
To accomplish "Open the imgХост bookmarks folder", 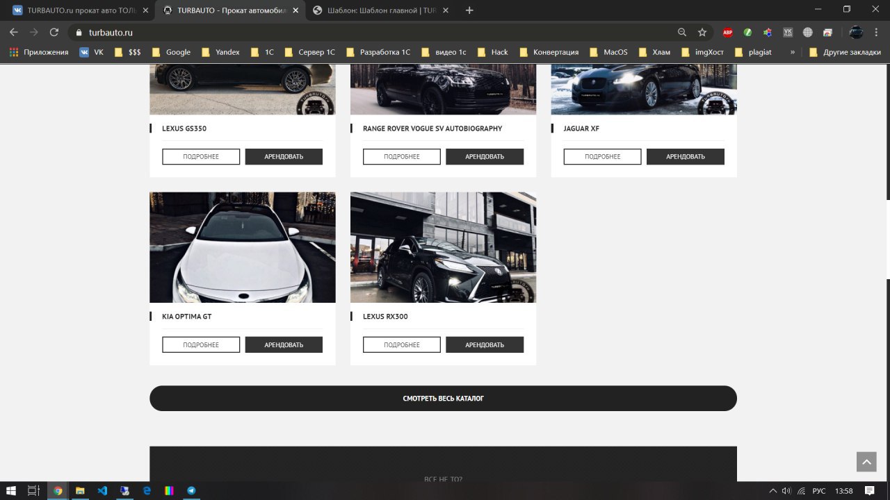I will tap(702, 52).
